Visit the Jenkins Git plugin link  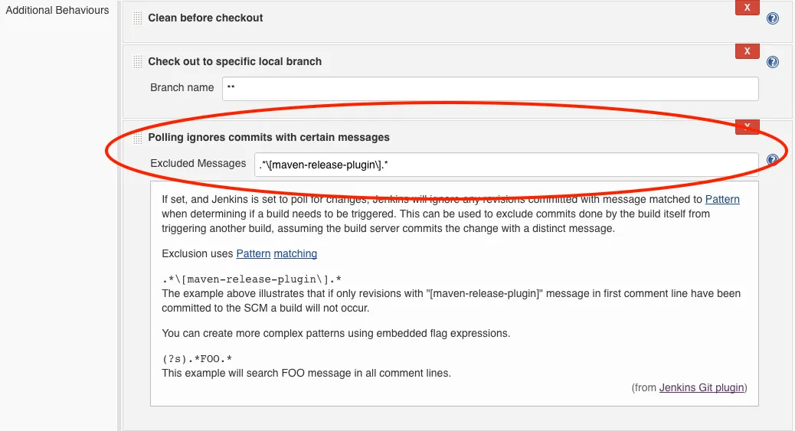click(702, 387)
